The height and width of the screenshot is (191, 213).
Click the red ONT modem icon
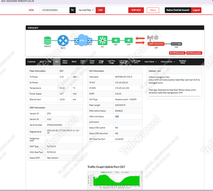pyautogui.click(x=156, y=44)
